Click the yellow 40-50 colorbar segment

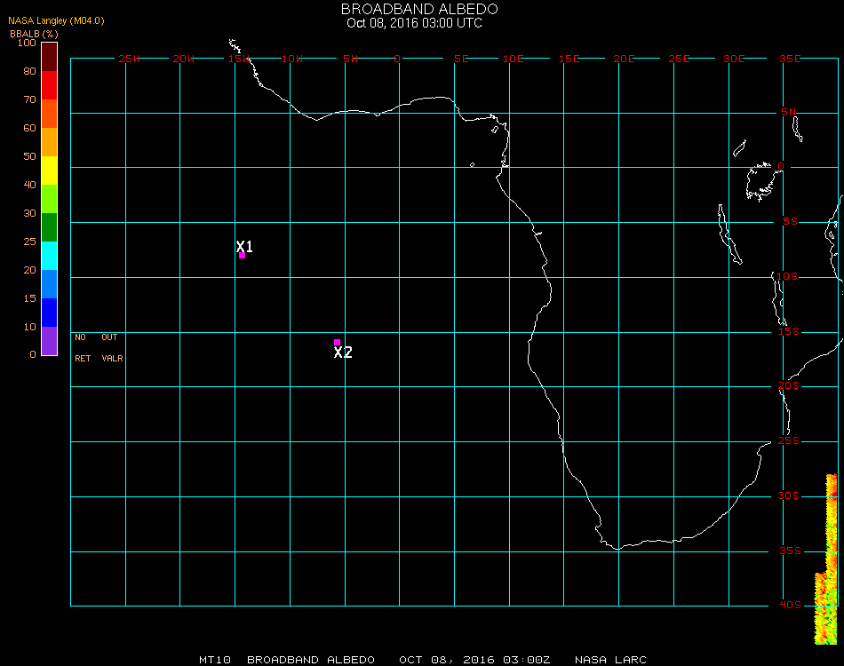click(49, 170)
